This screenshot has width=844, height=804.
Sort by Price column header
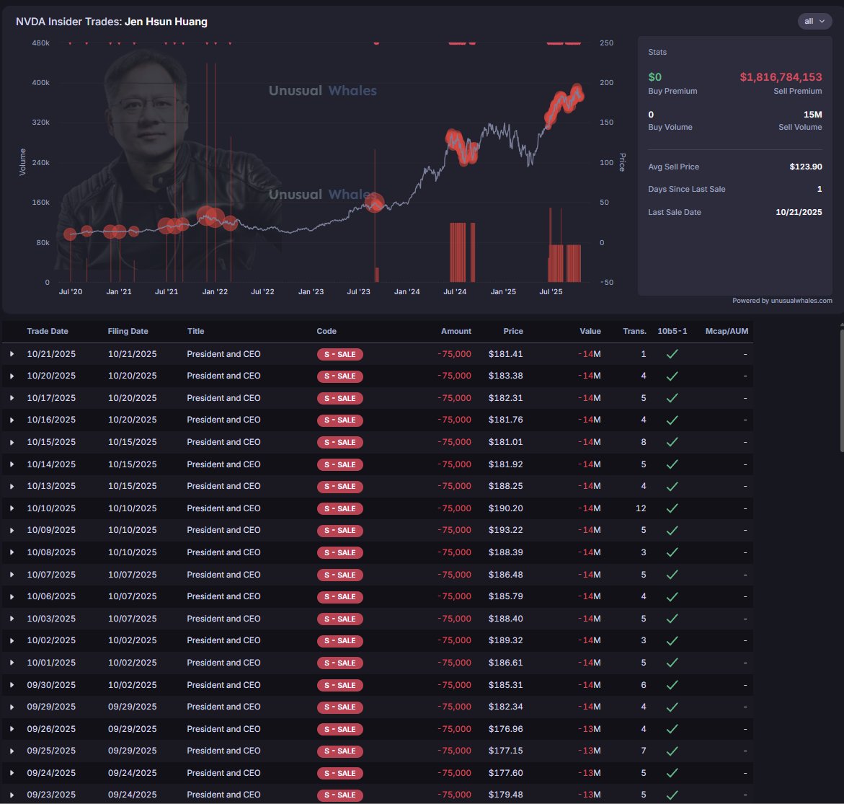pyautogui.click(x=513, y=331)
